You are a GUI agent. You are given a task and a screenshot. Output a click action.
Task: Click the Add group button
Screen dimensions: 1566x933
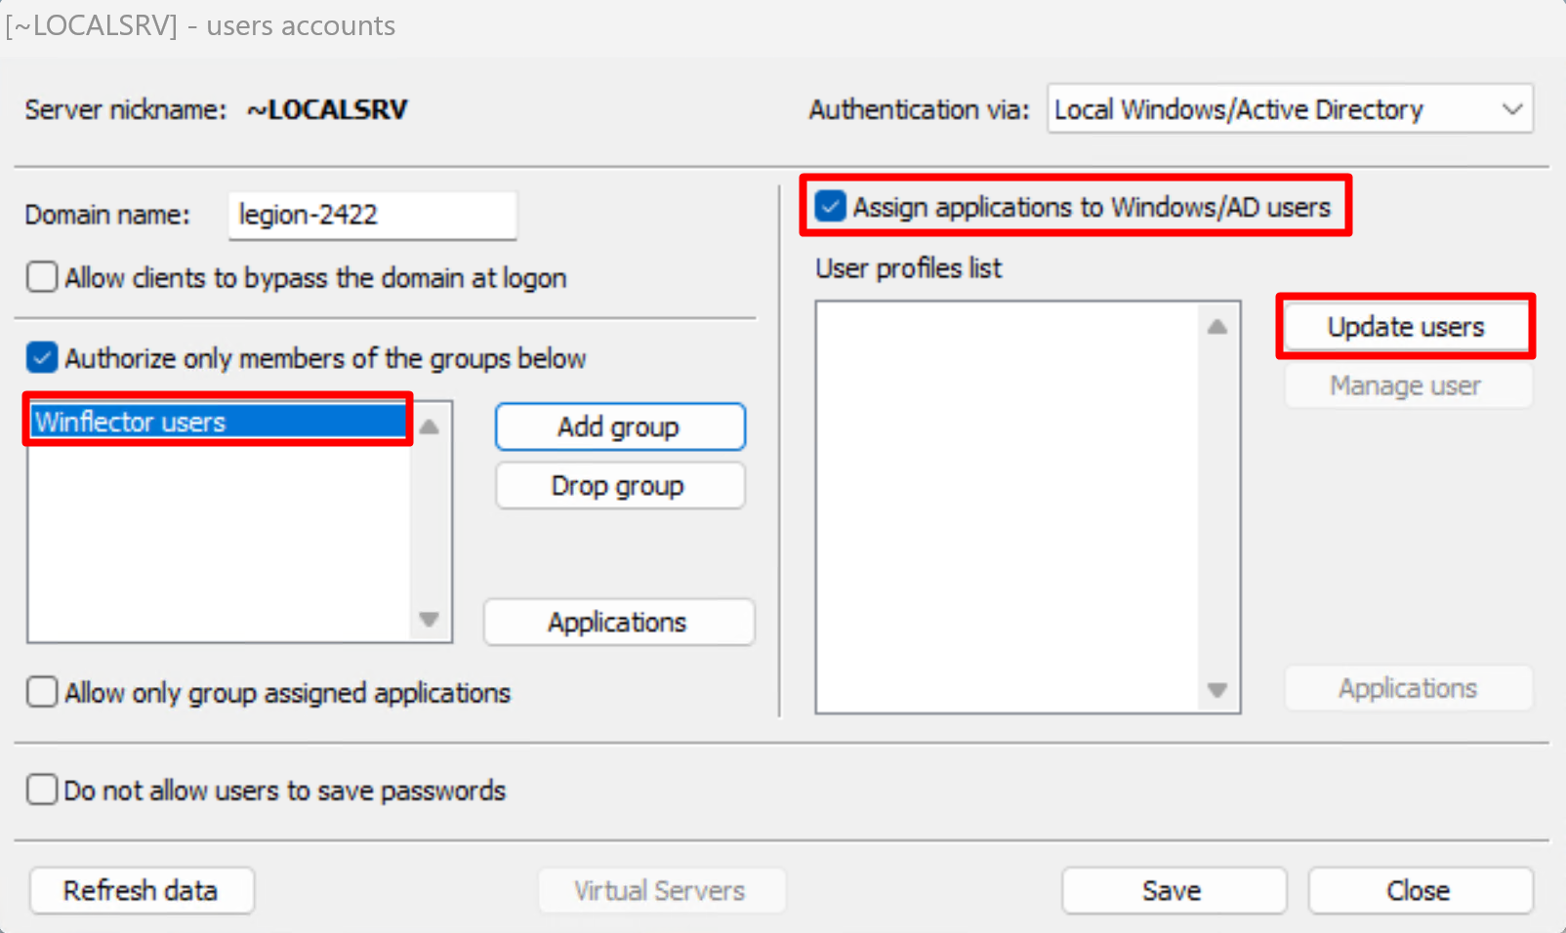pyautogui.click(x=619, y=427)
